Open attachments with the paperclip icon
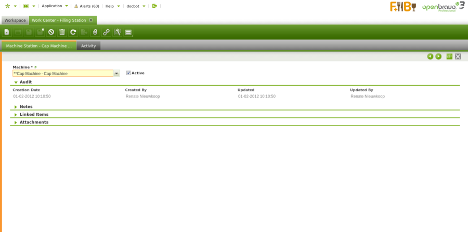468x232 pixels. [95, 32]
